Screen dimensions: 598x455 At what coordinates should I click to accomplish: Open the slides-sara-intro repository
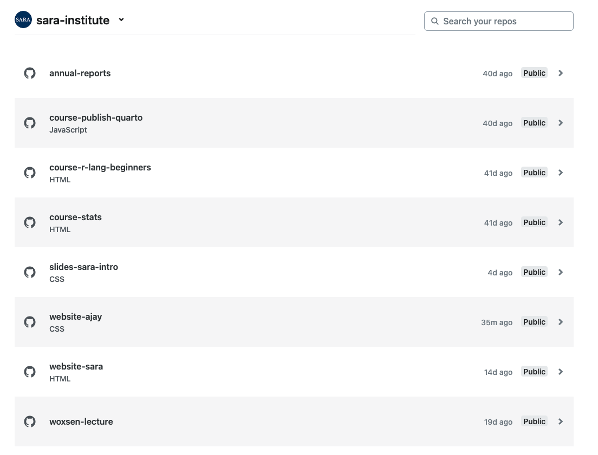(x=83, y=267)
